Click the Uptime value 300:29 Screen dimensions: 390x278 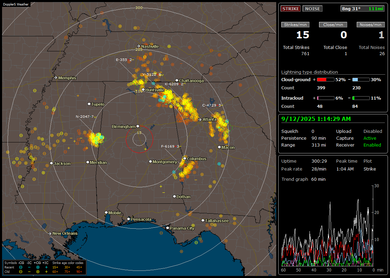tap(319, 161)
